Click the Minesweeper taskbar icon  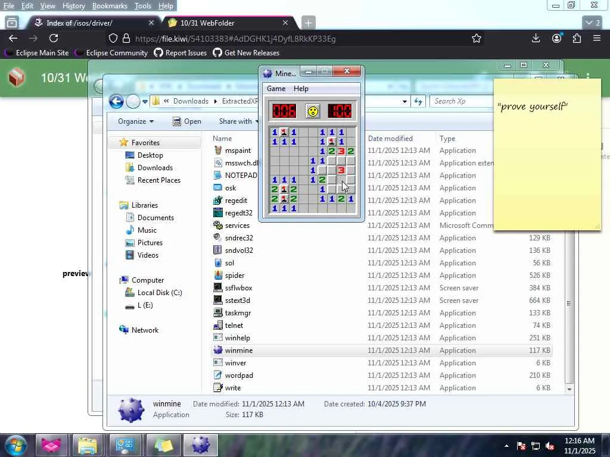pos(200,445)
